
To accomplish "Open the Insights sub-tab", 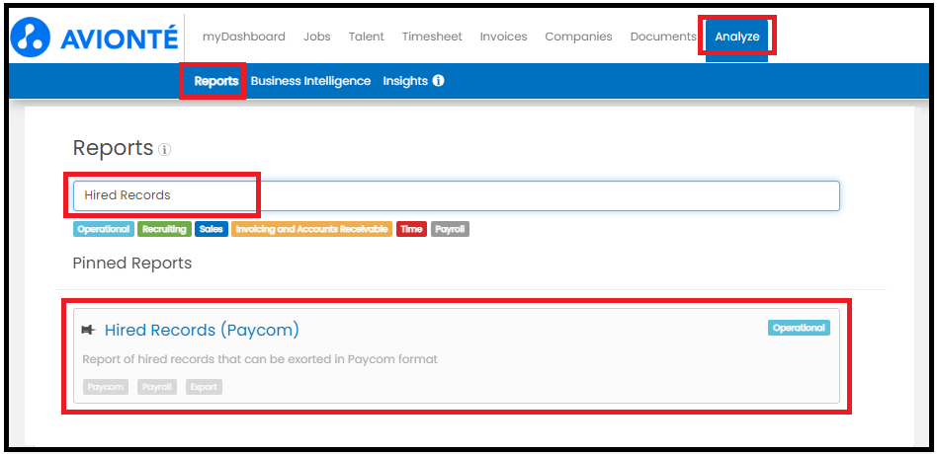I will tap(405, 81).
